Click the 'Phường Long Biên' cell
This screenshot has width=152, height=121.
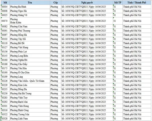click(30, 56)
